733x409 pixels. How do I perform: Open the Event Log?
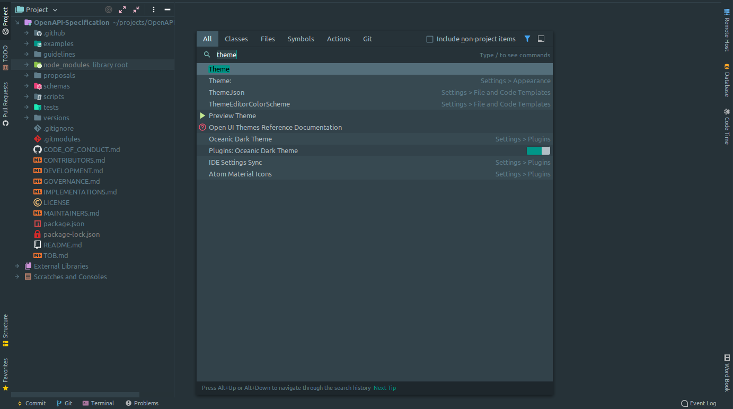click(699, 403)
